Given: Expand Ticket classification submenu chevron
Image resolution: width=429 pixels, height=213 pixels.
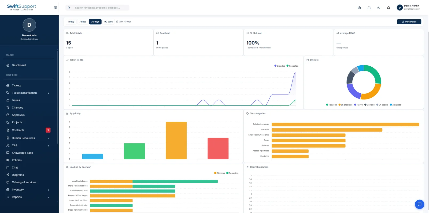Looking at the screenshot, I should [x=49, y=93].
